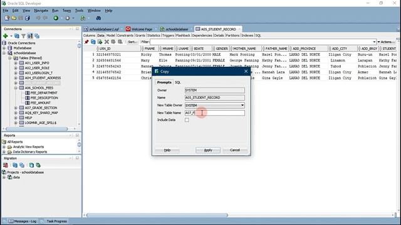Click the New file icon in main toolbar
Screen dimensions: 401x225
coord(7,18)
